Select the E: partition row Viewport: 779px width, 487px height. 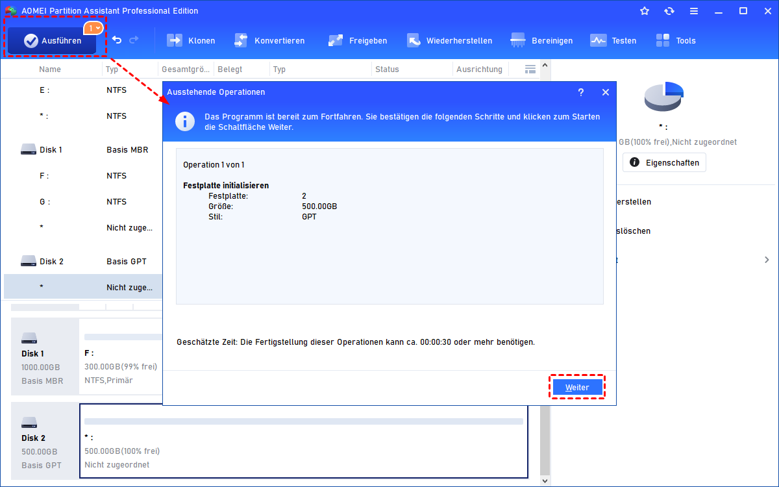pyautogui.click(x=83, y=90)
